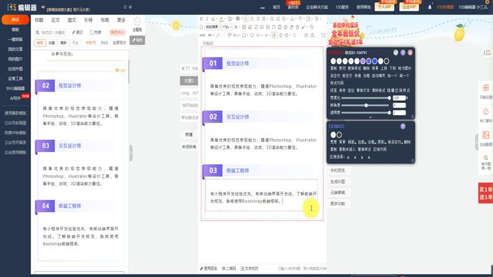
Task: Click the notification bell icon
Action: [429, 7]
